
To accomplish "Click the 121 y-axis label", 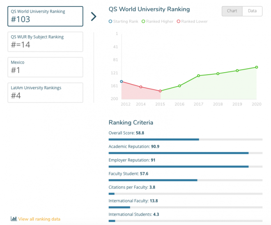I will pos(115,73).
